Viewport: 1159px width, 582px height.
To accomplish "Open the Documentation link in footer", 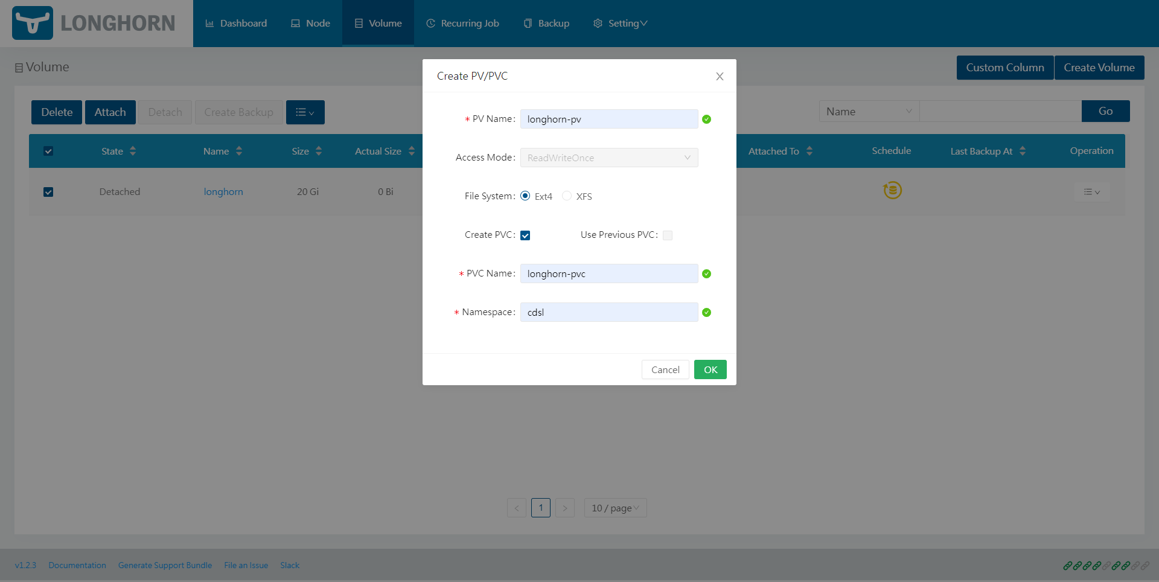I will tap(77, 565).
